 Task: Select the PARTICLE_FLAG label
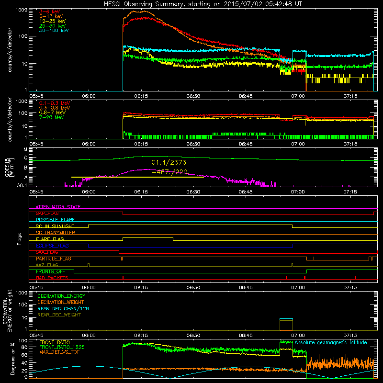pos(54,259)
